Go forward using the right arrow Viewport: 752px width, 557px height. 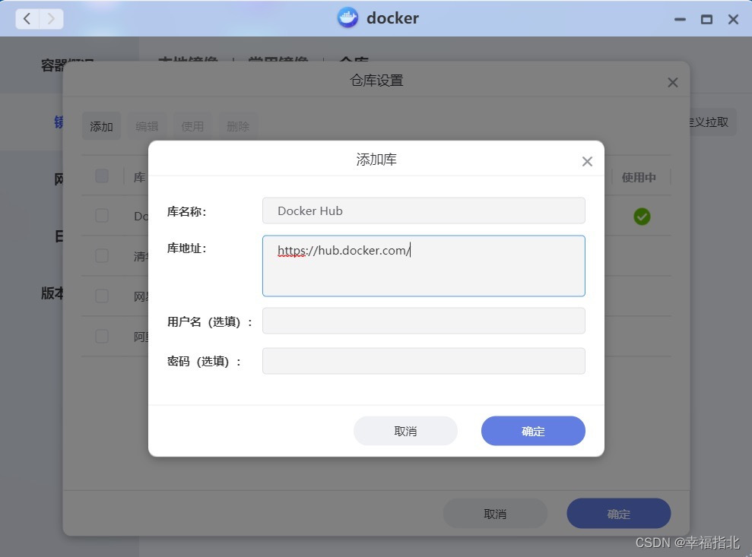(x=51, y=19)
